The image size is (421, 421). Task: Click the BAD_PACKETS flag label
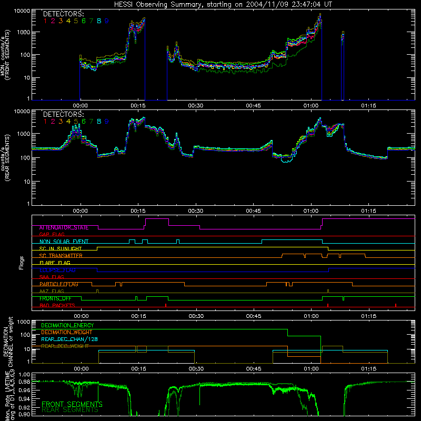coord(57,306)
